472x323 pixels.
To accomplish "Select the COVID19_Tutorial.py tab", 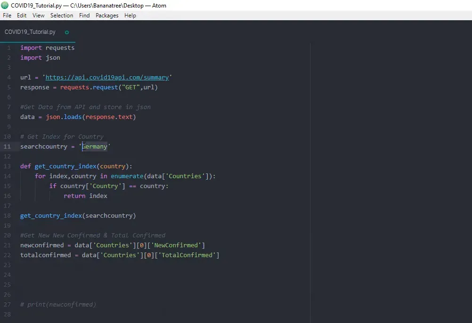I will coord(30,32).
